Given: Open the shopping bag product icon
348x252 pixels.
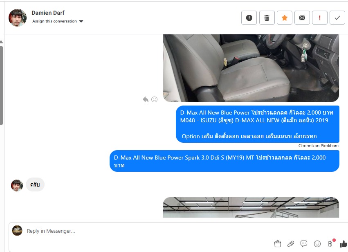Looking at the screenshot, I should (x=277, y=244).
